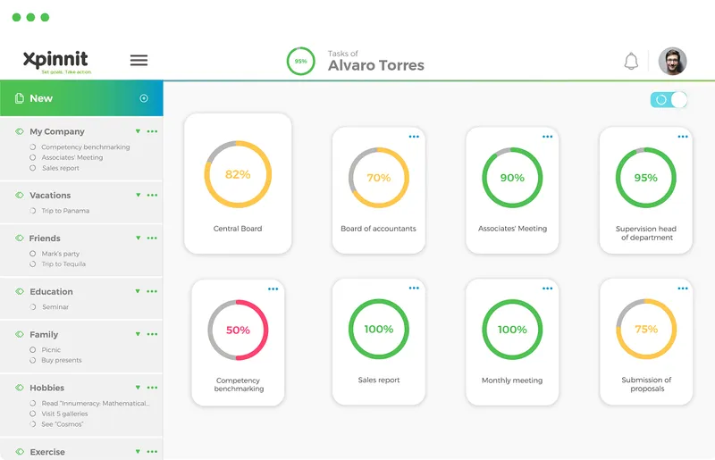Collapse the Exercise category

tap(138, 452)
